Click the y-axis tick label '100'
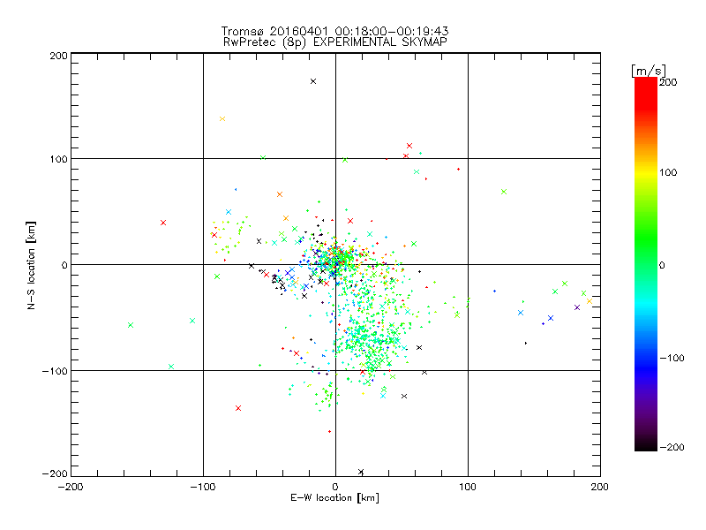 pyautogui.click(x=58, y=159)
